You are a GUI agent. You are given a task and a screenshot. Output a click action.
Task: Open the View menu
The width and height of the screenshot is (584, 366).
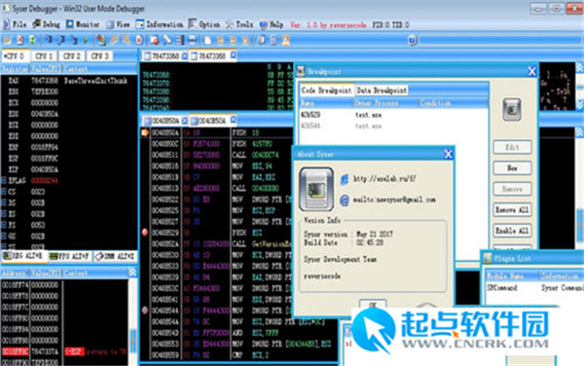click(x=119, y=24)
